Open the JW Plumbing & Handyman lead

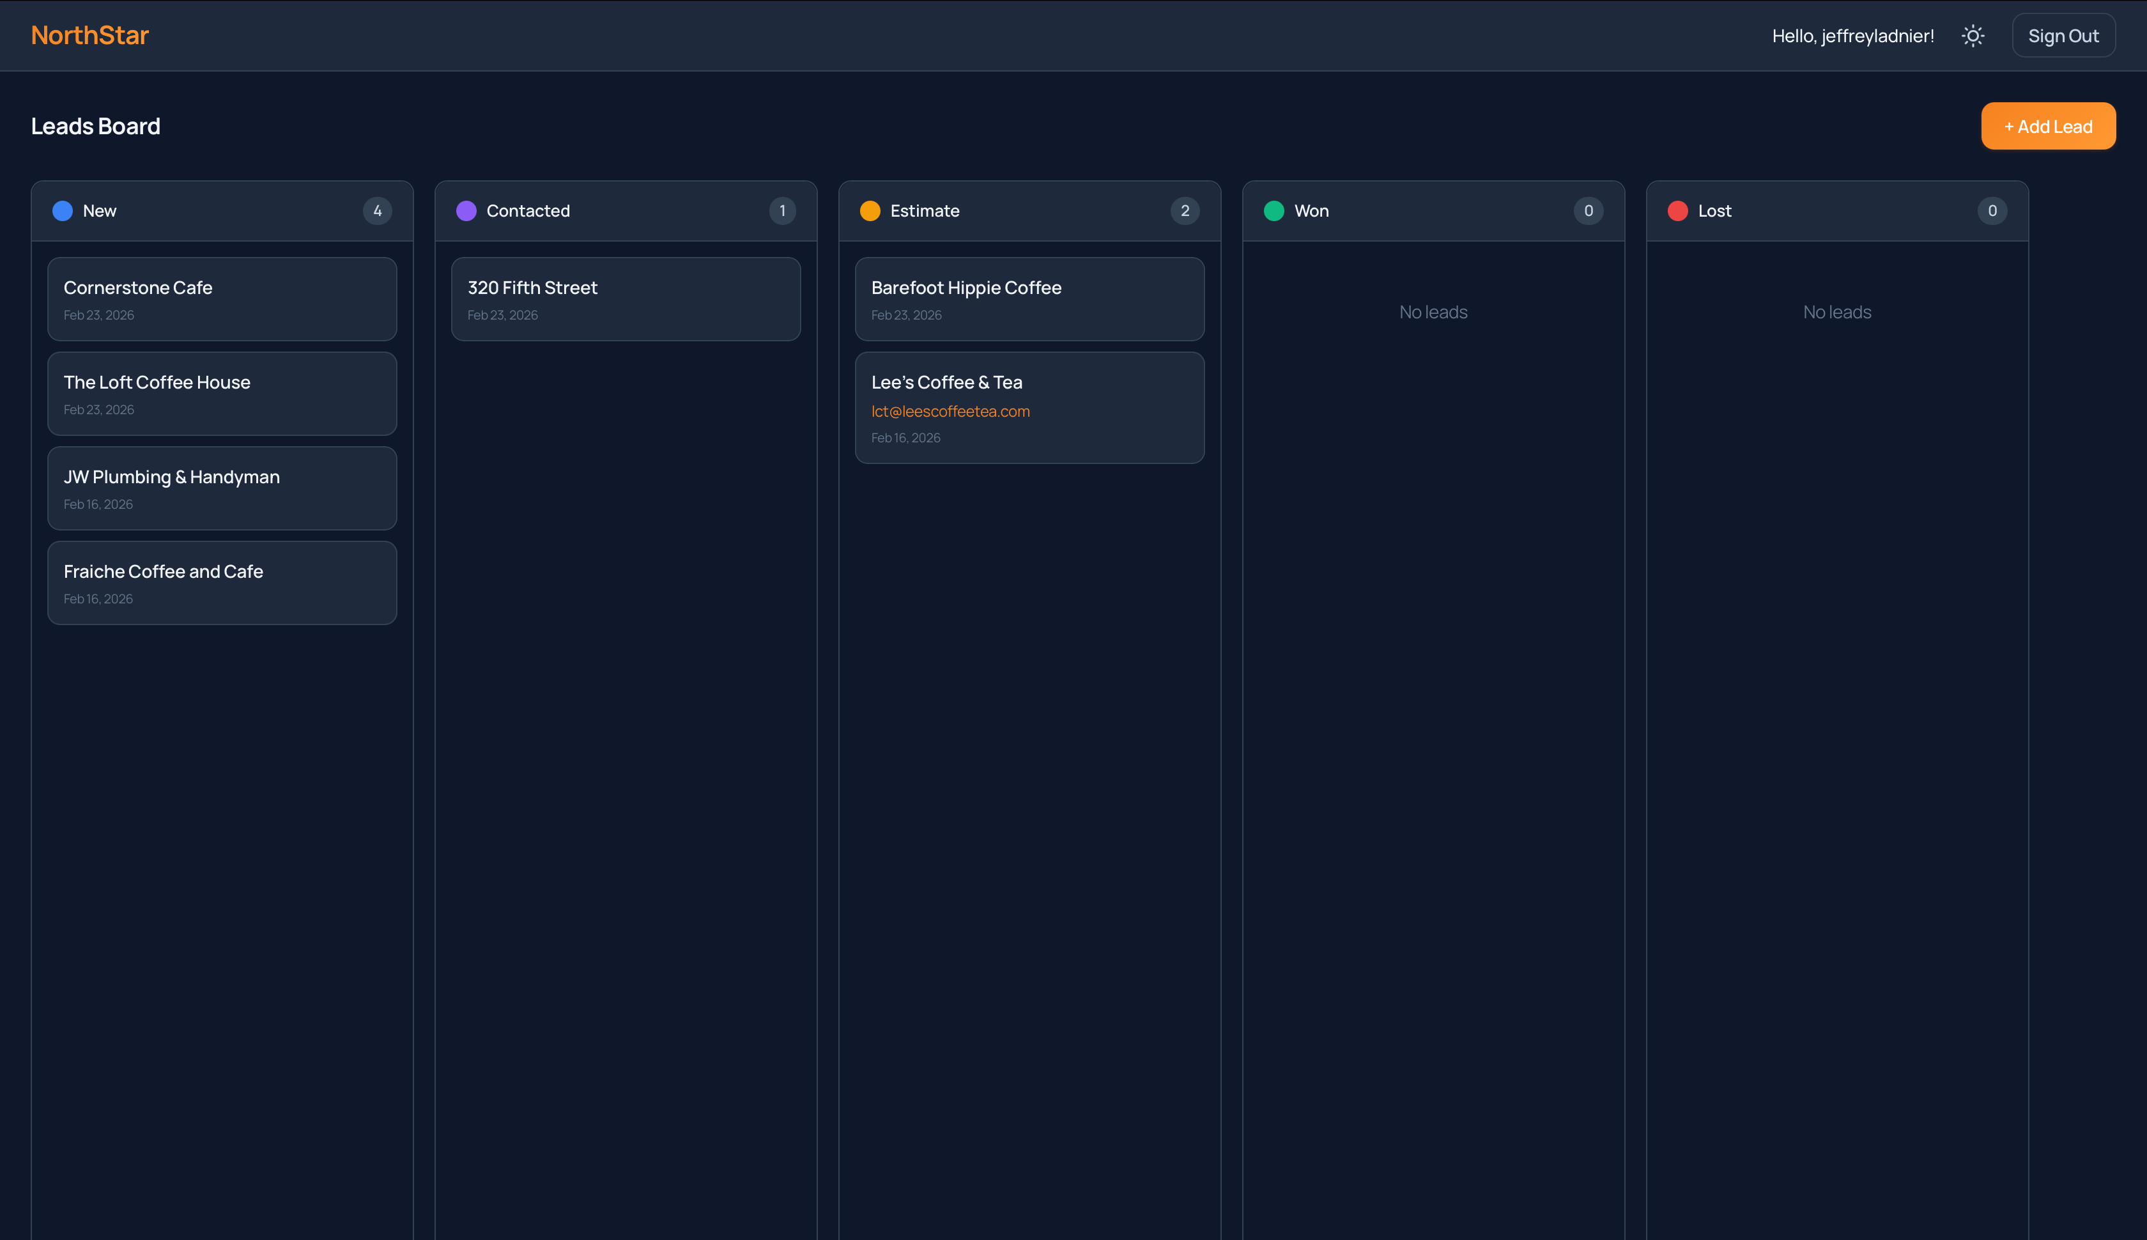(x=222, y=488)
